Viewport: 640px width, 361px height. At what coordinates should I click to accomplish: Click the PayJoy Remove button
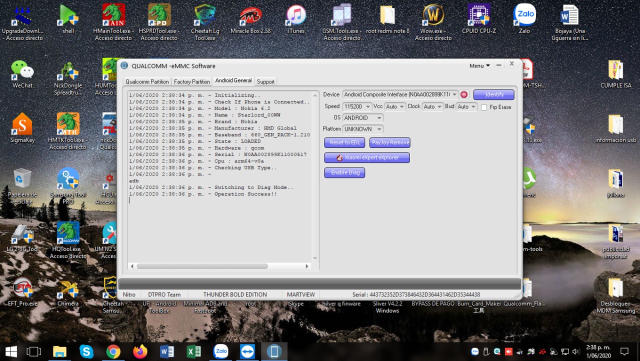pyautogui.click(x=390, y=142)
